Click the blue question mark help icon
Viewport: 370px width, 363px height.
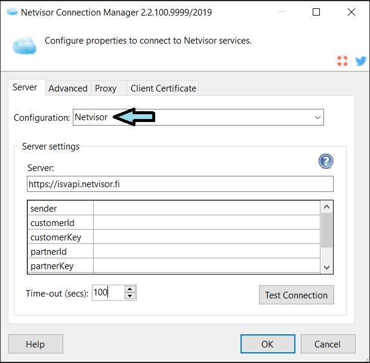326,161
